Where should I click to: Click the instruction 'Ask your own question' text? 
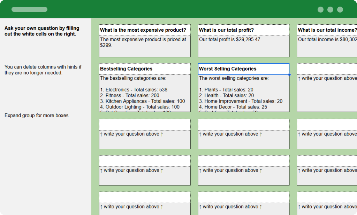pos(41,31)
